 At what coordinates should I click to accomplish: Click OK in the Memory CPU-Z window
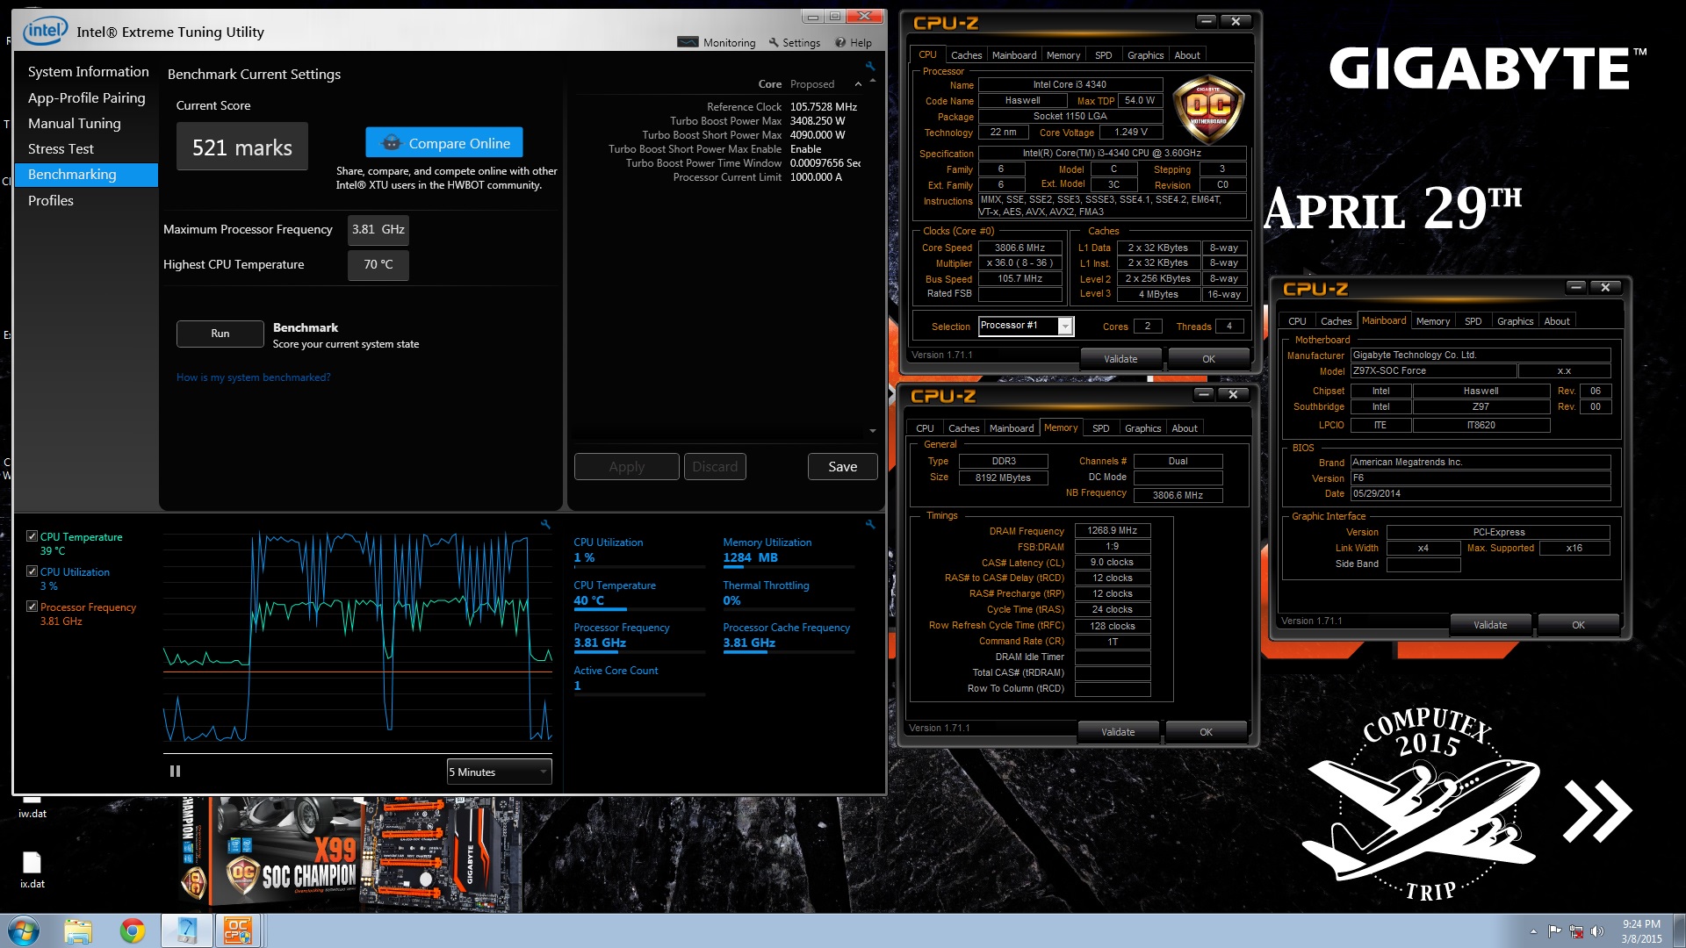(x=1206, y=731)
